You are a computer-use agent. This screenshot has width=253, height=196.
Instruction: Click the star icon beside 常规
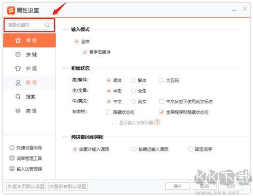pyautogui.click(x=18, y=41)
